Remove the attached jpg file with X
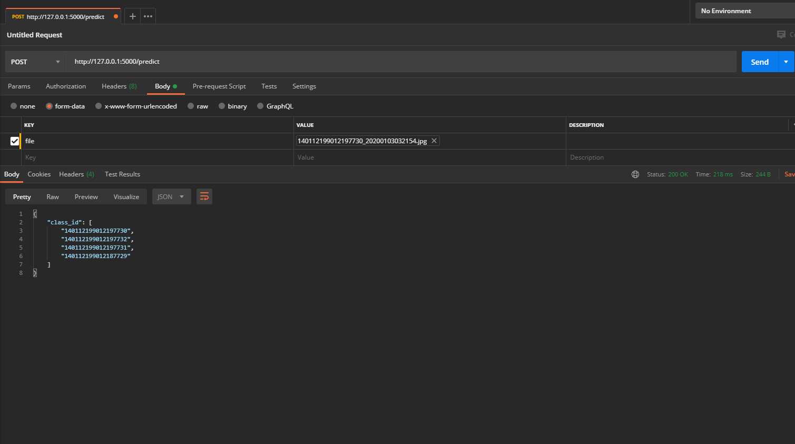Screen dimensions: 795x444 pyautogui.click(x=434, y=141)
